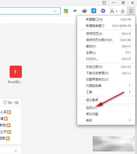Open 查找(F) from the menu
137x154 pixels.
click(106, 46)
